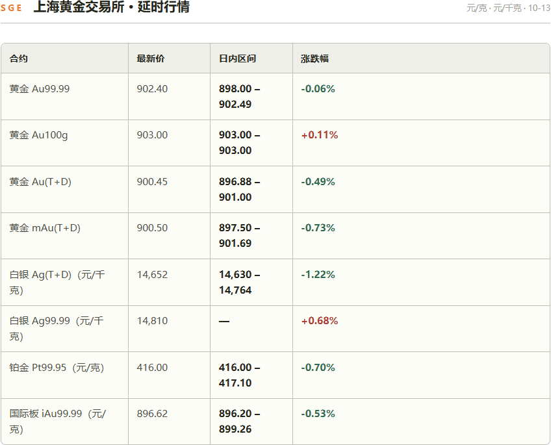Click the -0.53% change value

pyautogui.click(x=318, y=414)
